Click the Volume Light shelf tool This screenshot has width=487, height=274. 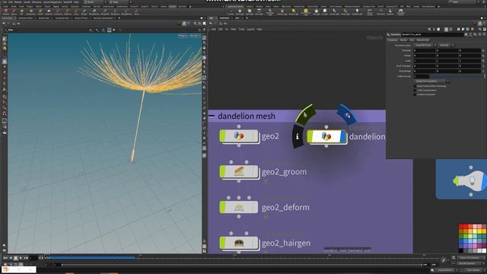point(282,12)
